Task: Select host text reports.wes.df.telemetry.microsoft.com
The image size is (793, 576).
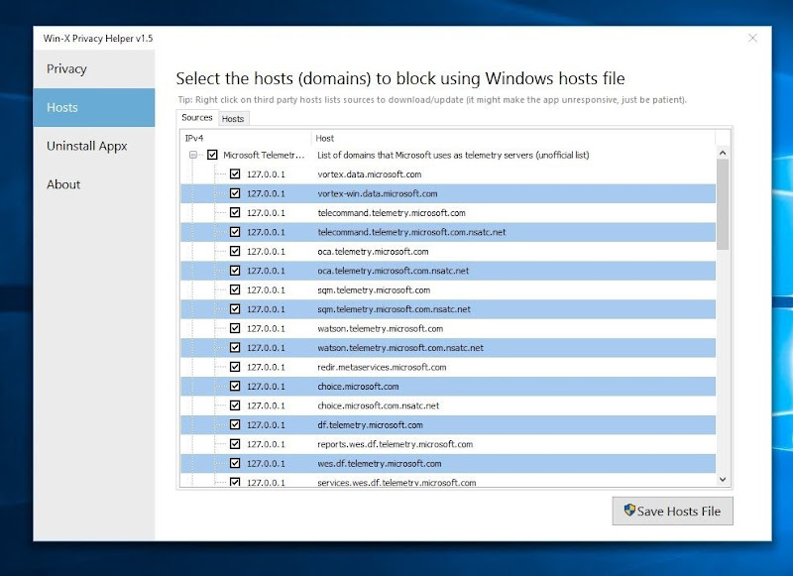Action: pos(395,444)
